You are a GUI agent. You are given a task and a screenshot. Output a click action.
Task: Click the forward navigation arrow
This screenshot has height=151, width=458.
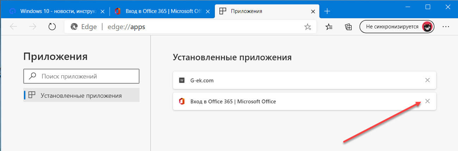[x=33, y=27]
